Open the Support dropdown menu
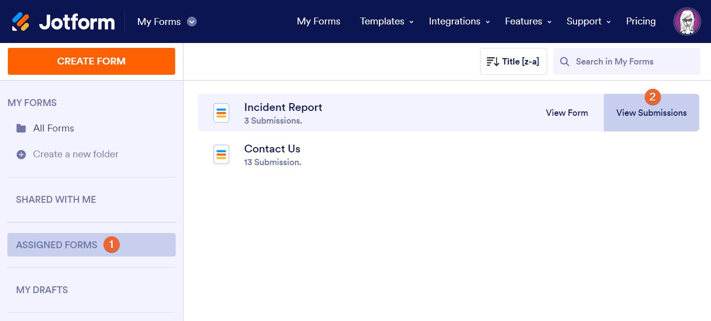The height and width of the screenshot is (321, 711). (x=588, y=21)
